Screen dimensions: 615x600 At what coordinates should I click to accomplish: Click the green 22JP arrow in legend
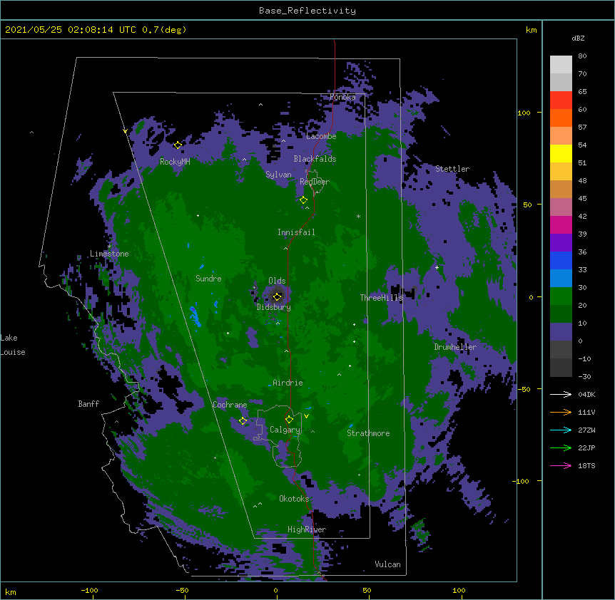561,448
